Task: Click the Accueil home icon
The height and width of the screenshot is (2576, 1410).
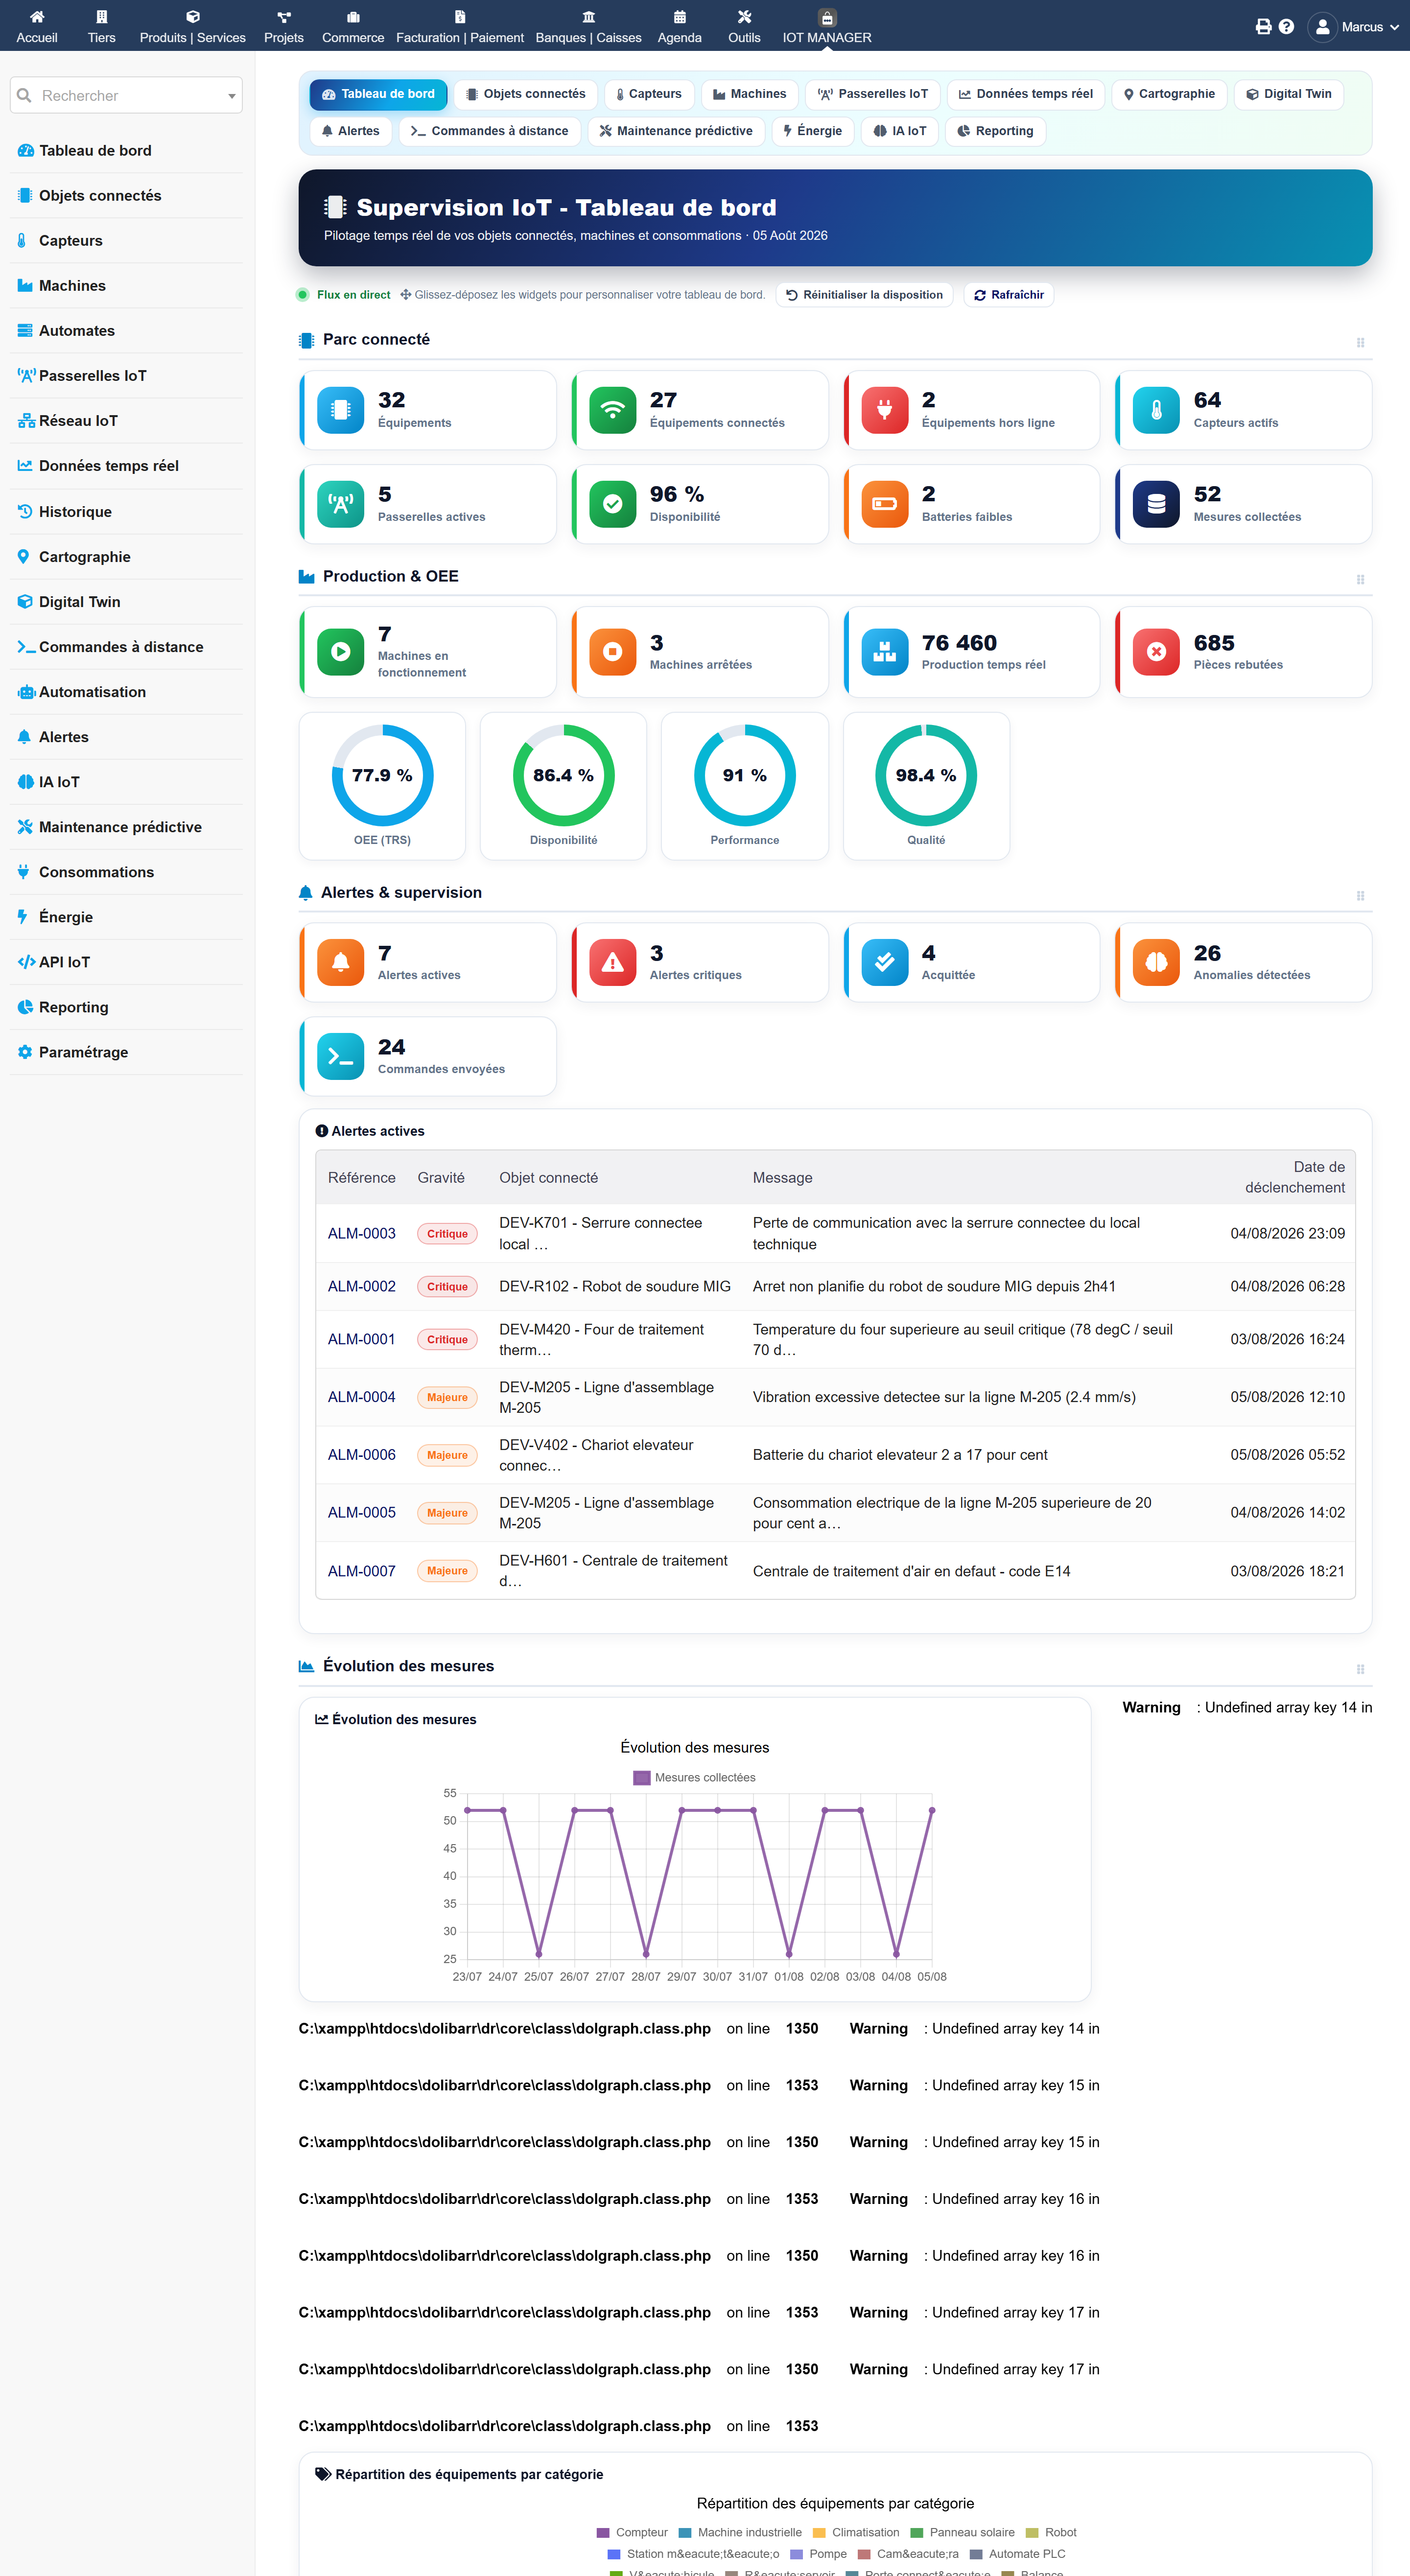Action: pyautogui.click(x=37, y=17)
